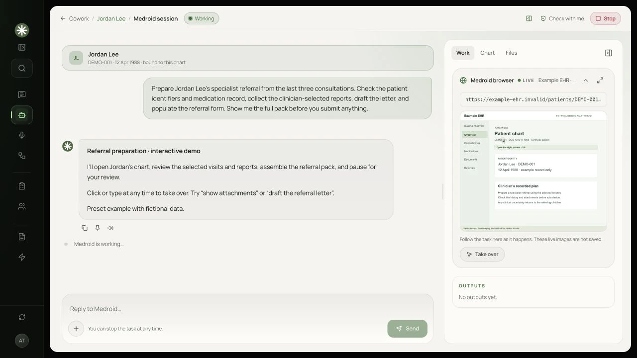The image size is (637, 358).
Task: Open the chat messages sidebar icon
Action: 22,94
